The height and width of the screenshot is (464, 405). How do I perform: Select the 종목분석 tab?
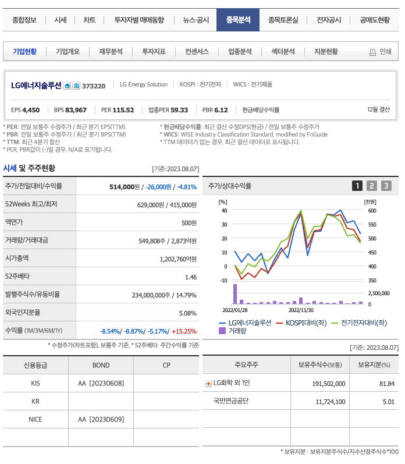coord(238,20)
